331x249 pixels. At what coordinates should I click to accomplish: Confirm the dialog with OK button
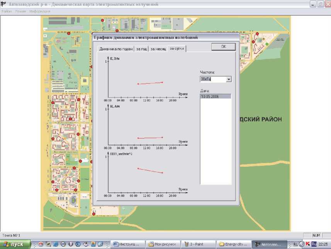[224, 47]
